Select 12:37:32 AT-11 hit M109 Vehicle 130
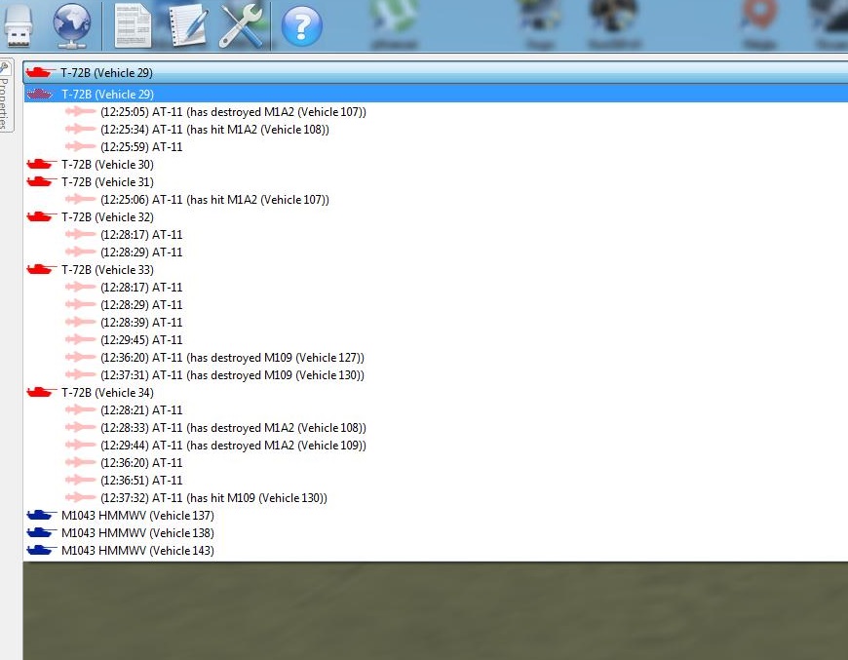 (214, 498)
